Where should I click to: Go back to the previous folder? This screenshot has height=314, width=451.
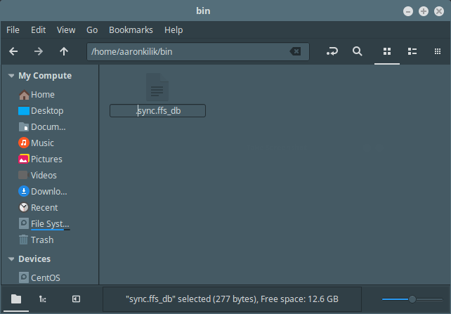13,51
